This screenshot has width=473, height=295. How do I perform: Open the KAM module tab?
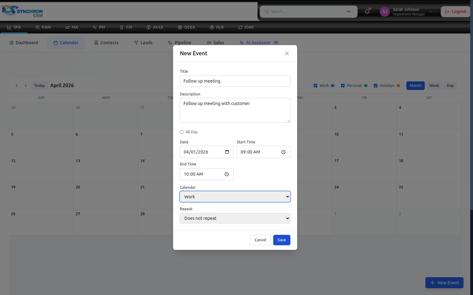click(x=43, y=27)
